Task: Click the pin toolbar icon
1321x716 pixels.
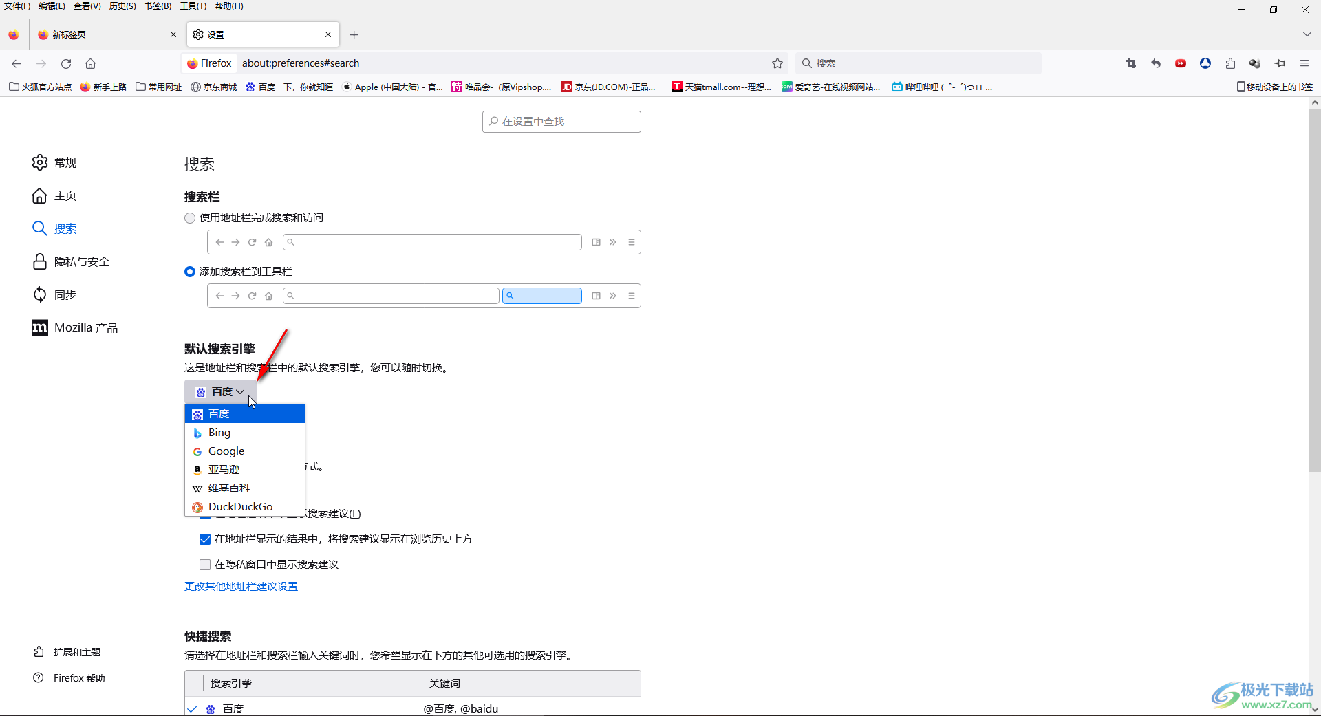Action: pyautogui.click(x=1280, y=63)
